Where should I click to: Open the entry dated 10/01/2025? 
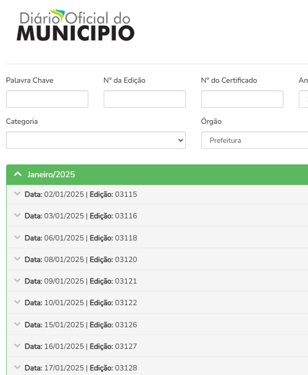tap(81, 303)
